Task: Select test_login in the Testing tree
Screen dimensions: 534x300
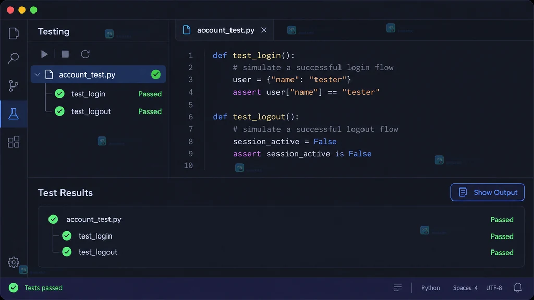Action: [88, 94]
